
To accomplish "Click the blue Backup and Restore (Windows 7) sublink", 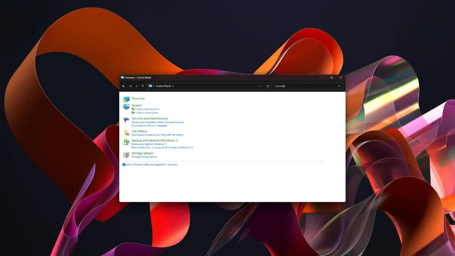I will (149, 144).
